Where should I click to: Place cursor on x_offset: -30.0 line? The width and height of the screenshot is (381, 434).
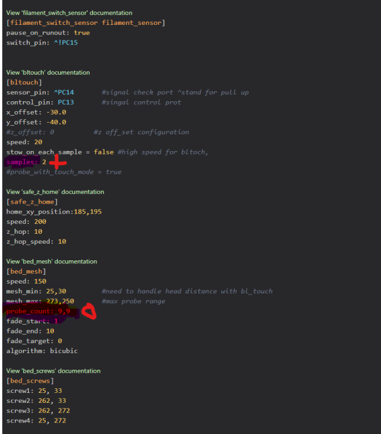coord(36,112)
